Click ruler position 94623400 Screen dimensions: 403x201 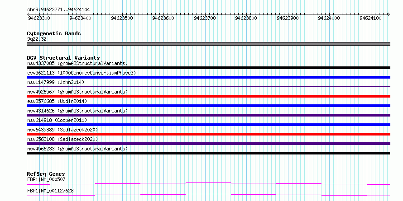pyautogui.click(x=81, y=18)
